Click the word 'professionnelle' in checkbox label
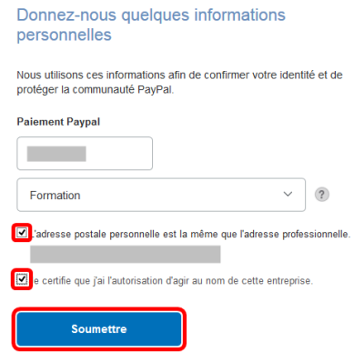The width and height of the screenshot is (364, 362). click(x=317, y=234)
